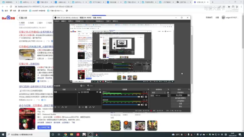Pop out Sources dock with header icon
Screen dimensions: 244x137
(x=100, y=90)
